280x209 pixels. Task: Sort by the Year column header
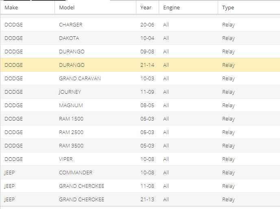147,7
